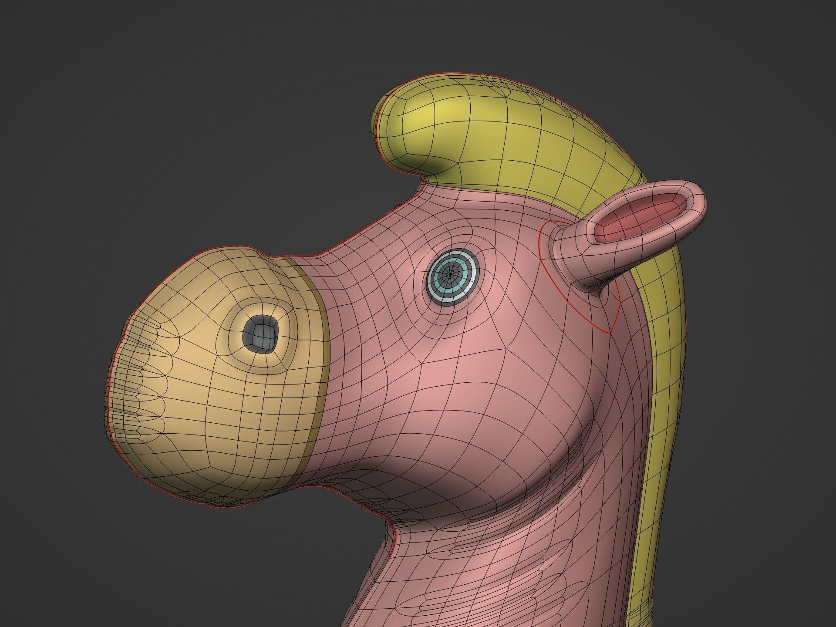Select the horse's teal eye
The height and width of the screenshot is (627, 836).
coord(452,277)
